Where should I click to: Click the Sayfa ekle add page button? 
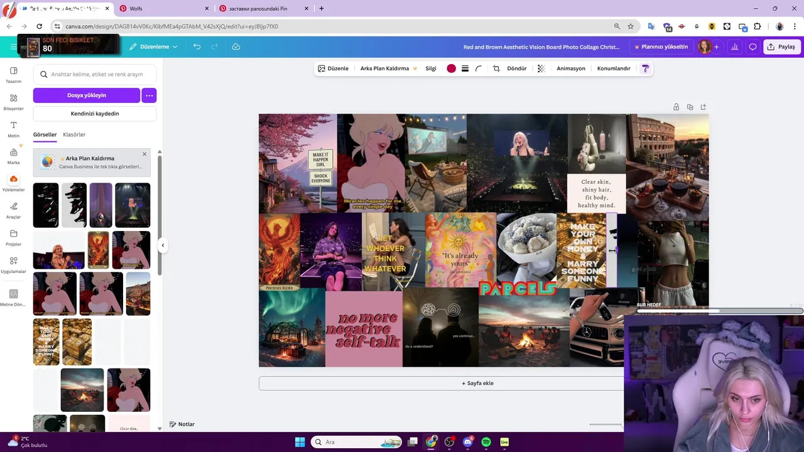tap(477, 384)
